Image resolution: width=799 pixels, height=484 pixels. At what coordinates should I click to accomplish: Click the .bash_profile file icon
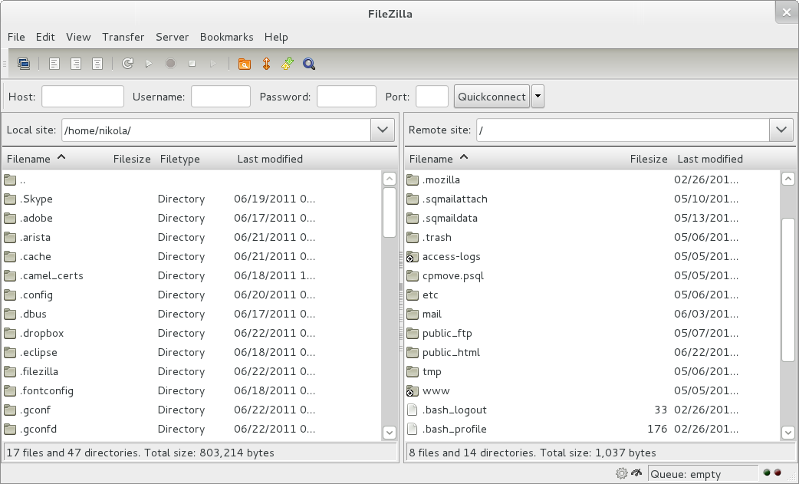pos(413,430)
